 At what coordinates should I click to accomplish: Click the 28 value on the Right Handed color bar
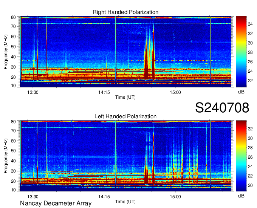[250, 52]
